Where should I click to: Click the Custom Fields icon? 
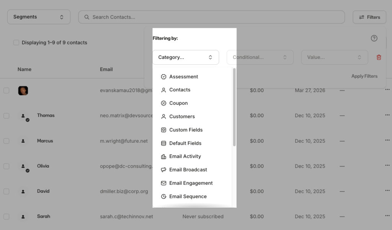[163, 130]
